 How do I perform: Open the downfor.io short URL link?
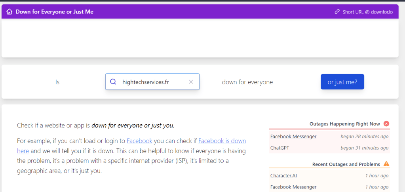pyautogui.click(x=382, y=12)
